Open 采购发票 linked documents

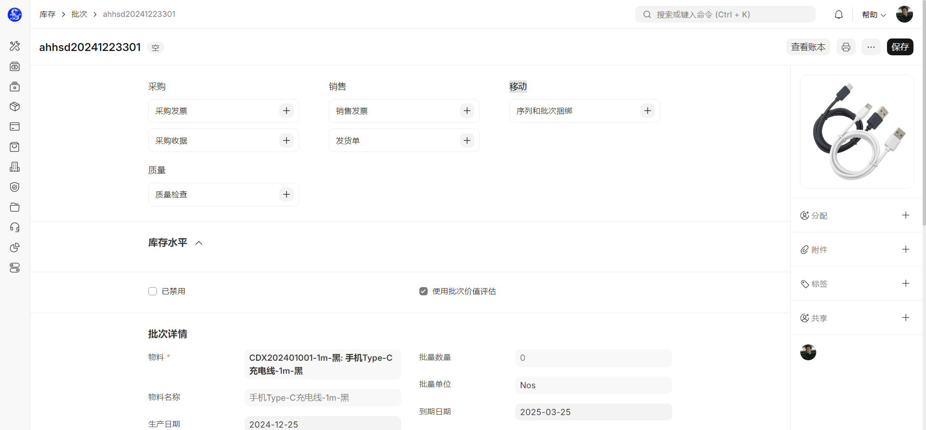pos(171,111)
